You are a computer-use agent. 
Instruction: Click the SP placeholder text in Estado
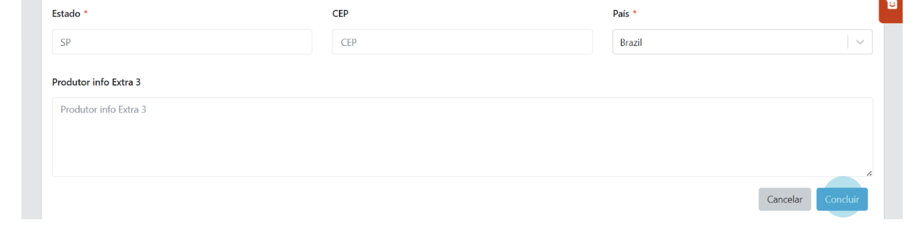[66, 43]
